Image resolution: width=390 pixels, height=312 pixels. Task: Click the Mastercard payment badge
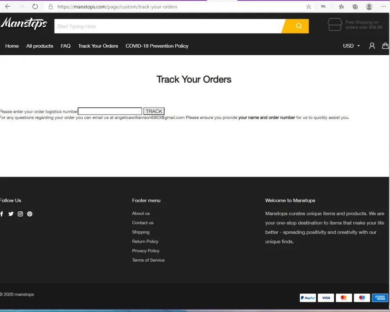[x=344, y=298]
